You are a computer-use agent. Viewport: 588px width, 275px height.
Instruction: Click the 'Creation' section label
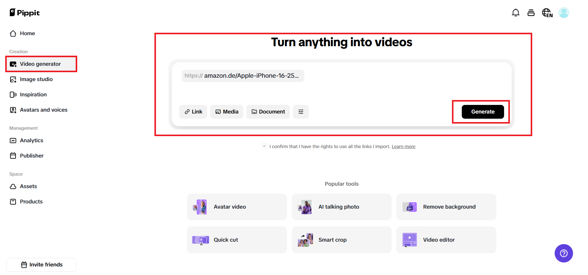tap(18, 52)
